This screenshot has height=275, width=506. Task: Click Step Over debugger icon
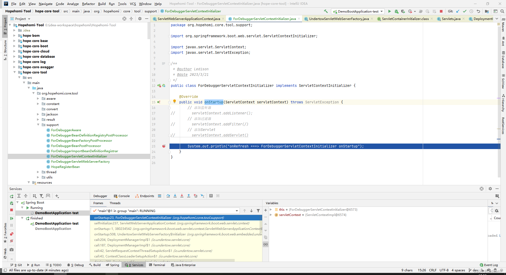168,196
